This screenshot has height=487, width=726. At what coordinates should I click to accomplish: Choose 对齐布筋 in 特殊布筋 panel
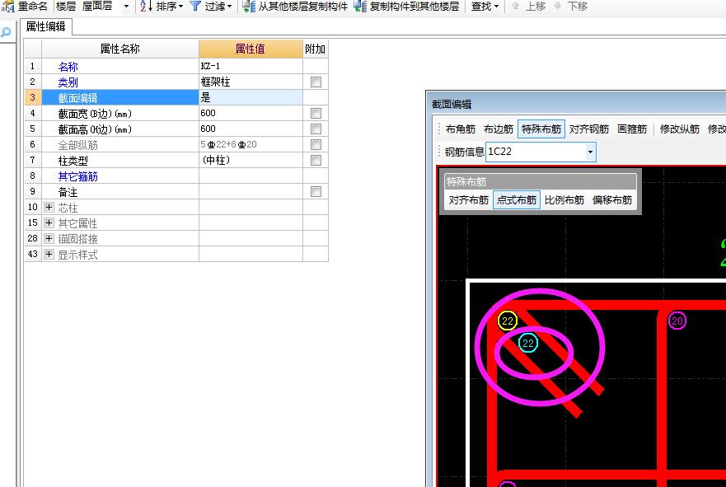(469, 200)
